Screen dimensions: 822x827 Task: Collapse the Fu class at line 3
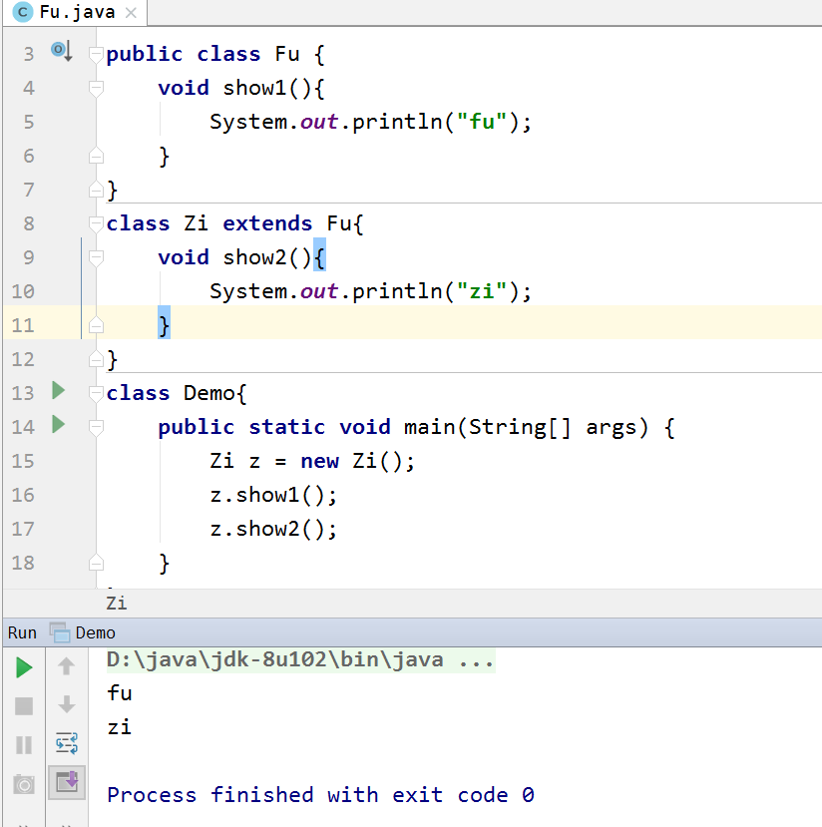96,54
